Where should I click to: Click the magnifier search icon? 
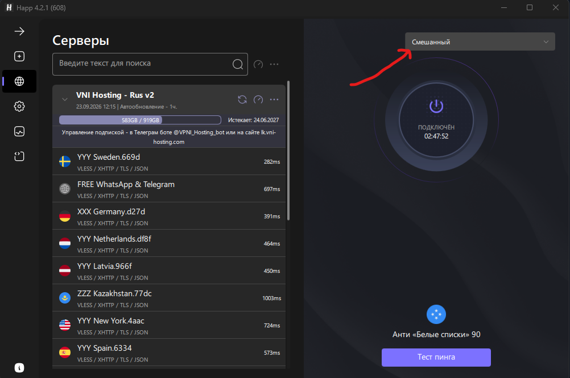pos(238,64)
